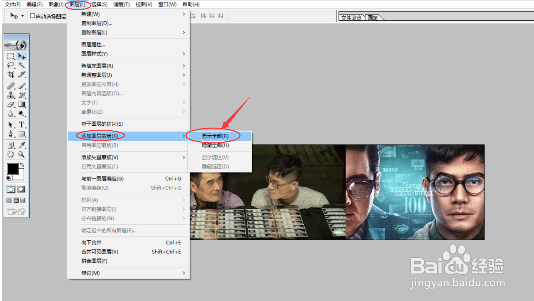Click 复制图层(D)... menu entry
The image size is (534, 301).
pyautogui.click(x=129, y=23)
